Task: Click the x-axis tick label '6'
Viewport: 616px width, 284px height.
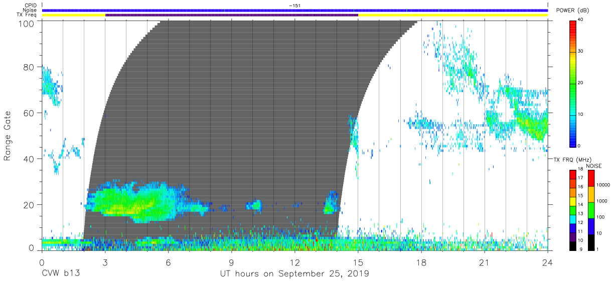Action: [168, 262]
